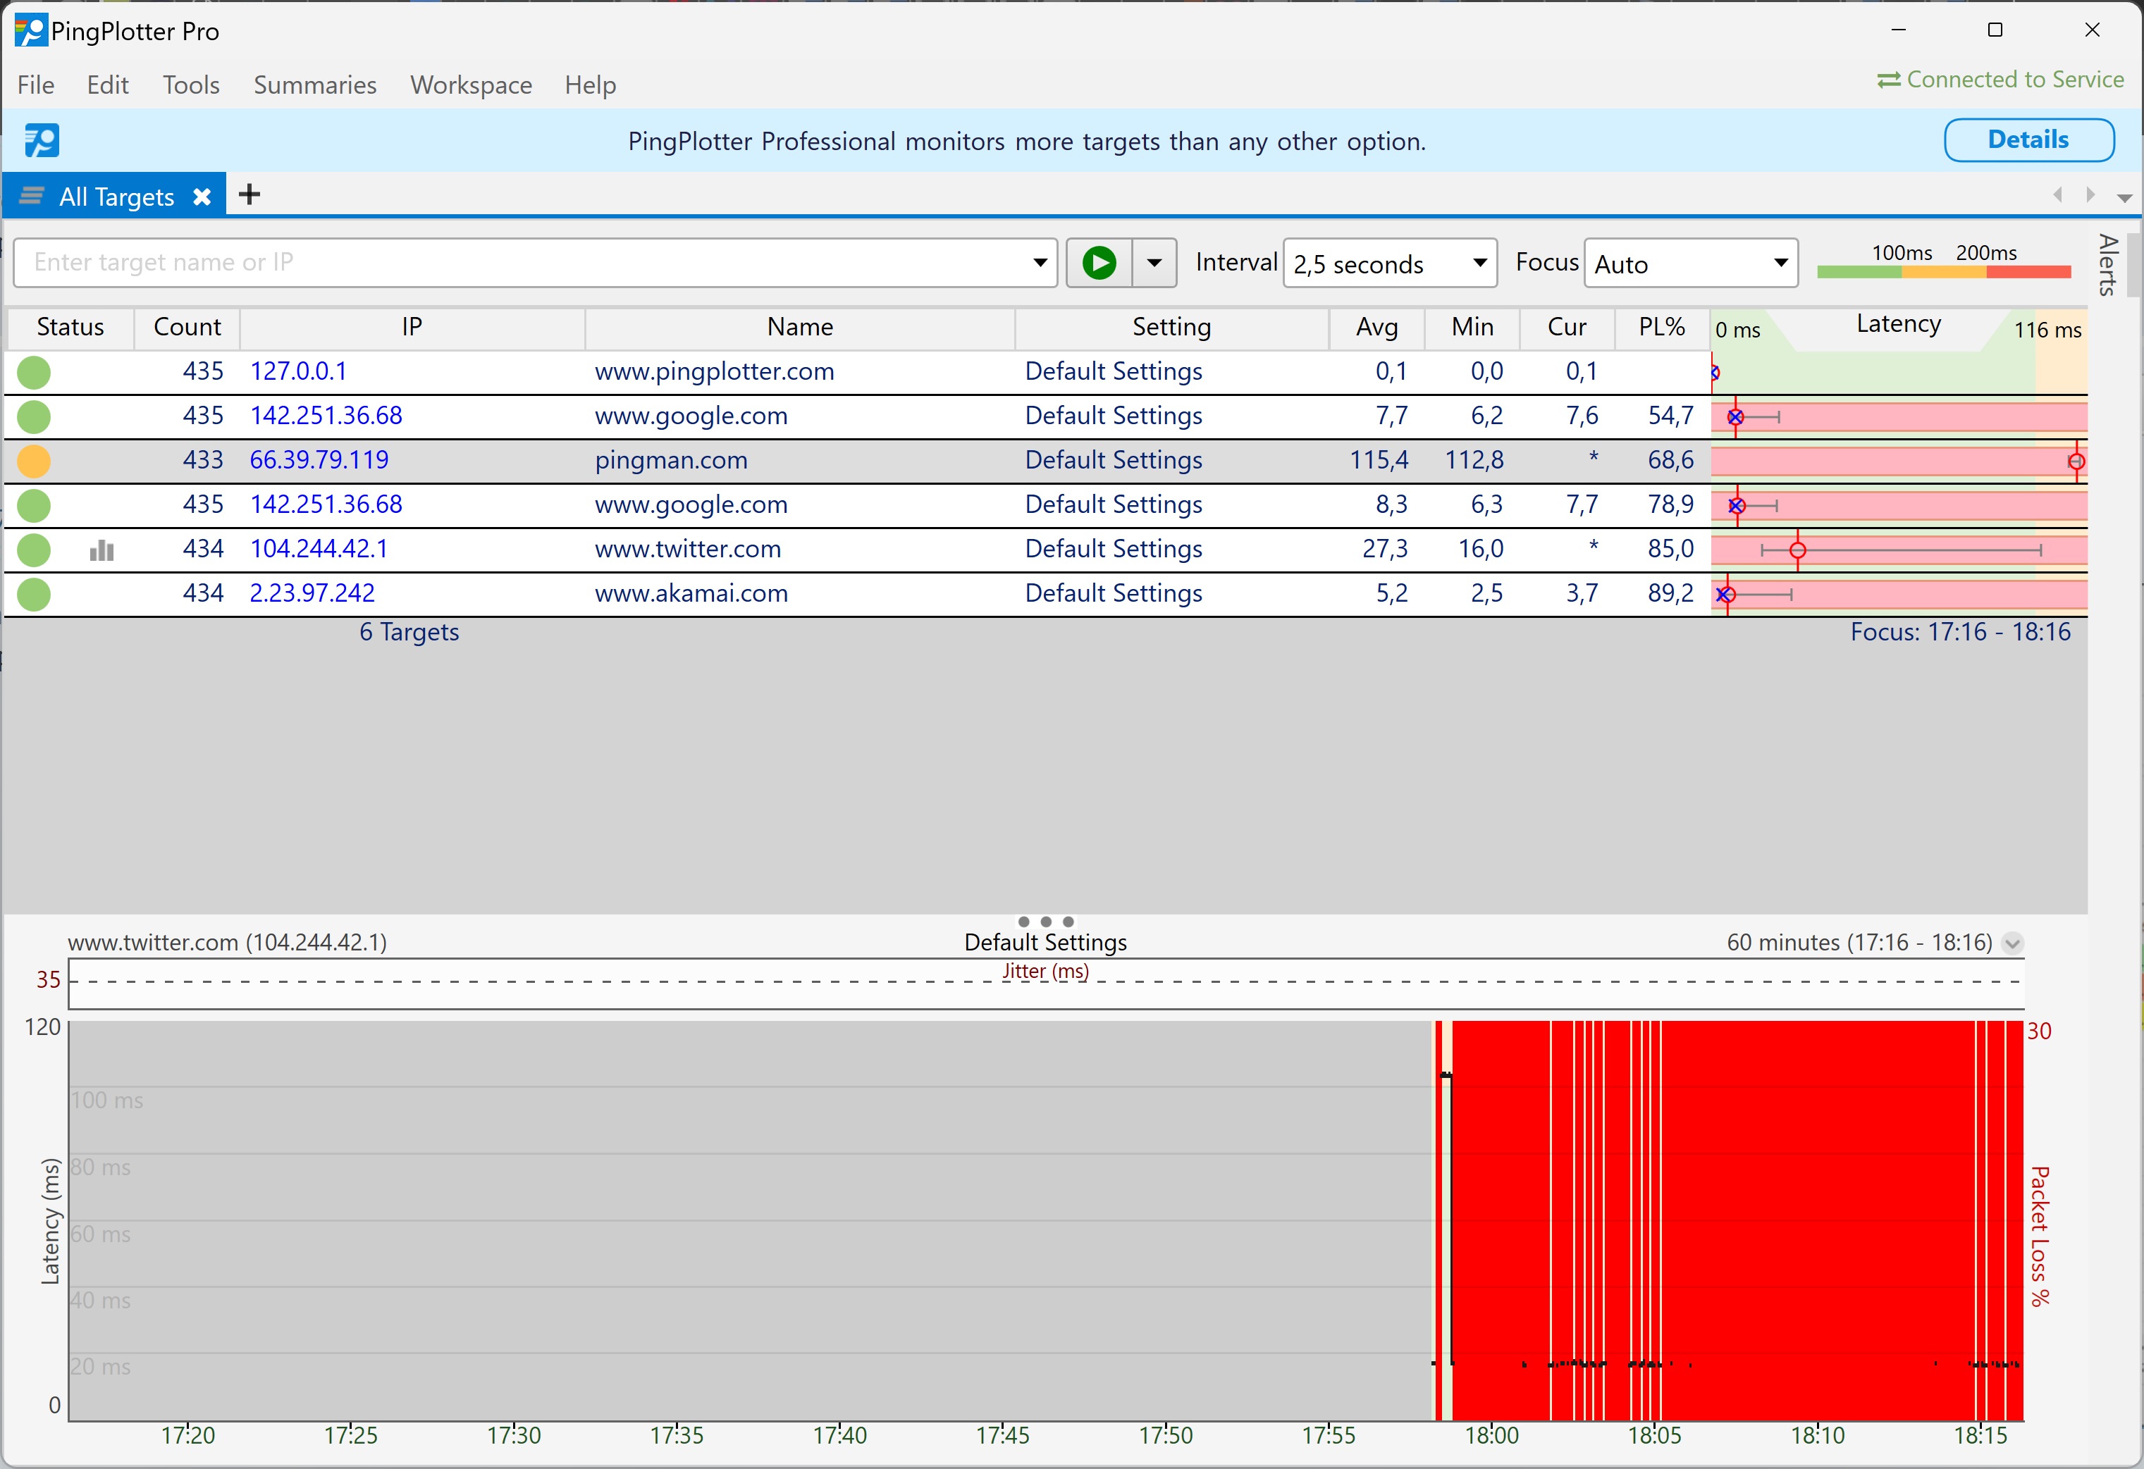
Task: Click the Connected to Service link
Action: pyautogui.click(x=2015, y=80)
